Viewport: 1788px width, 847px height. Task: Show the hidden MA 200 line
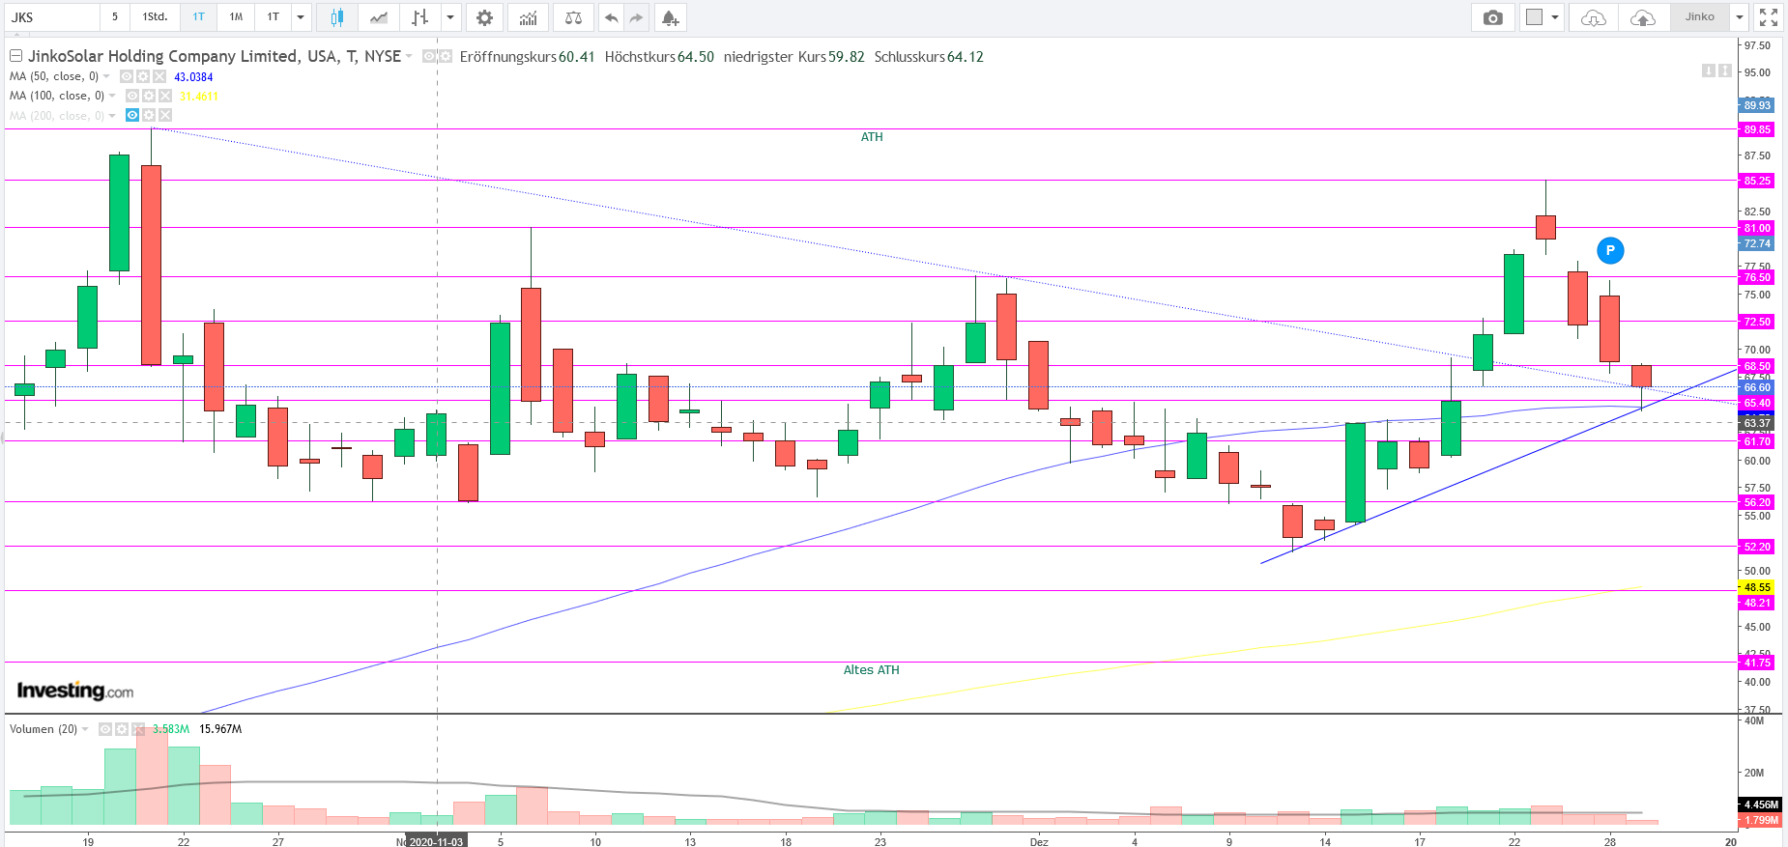pos(132,115)
